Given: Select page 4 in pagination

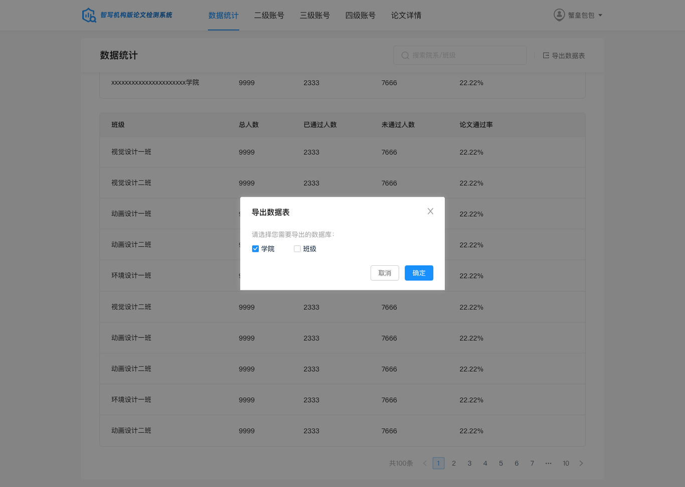Looking at the screenshot, I should tap(485, 463).
